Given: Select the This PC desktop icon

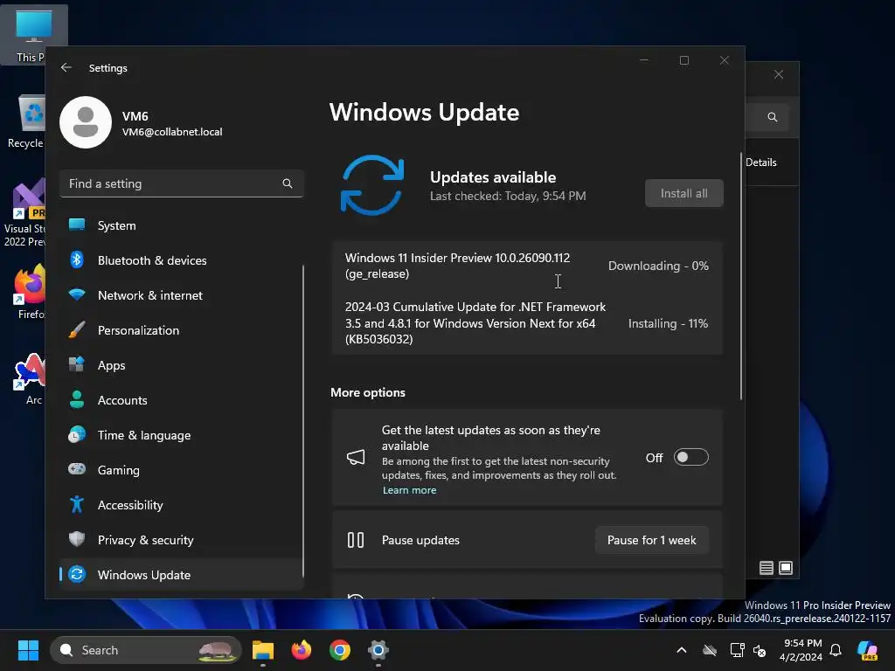Looking at the screenshot, I should pos(33,35).
